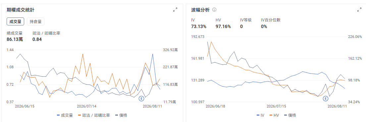Toggle the 價格 legend in volatility chart
366x122 pixels.
[290, 115]
